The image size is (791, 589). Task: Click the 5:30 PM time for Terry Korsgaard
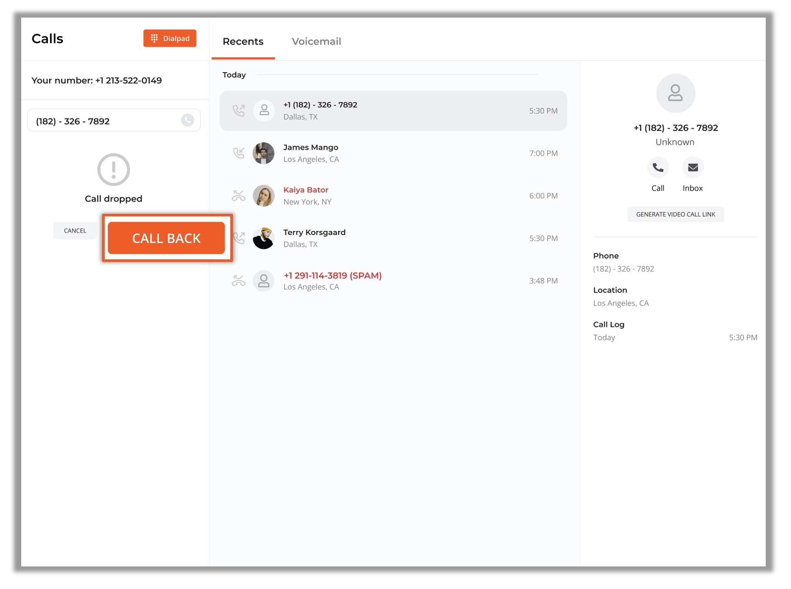pos(543,238)
